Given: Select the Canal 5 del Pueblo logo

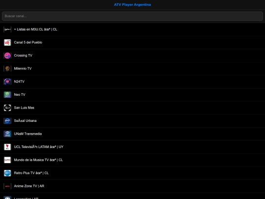Looking at the screenshot, I should [7, 42].
